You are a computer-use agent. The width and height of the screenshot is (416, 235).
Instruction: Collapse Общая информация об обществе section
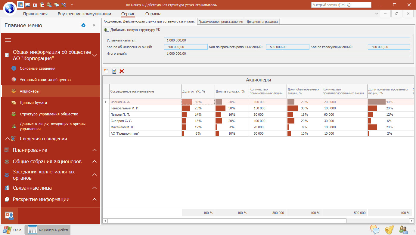(94, 55)
